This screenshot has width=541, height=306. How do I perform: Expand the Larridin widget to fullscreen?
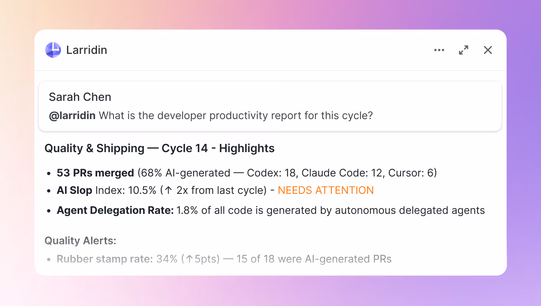coord(463,50)
